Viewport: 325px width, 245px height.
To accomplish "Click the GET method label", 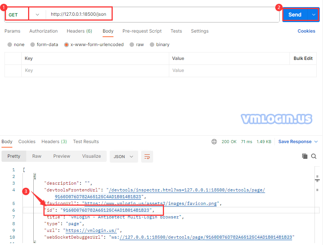I will point(13,15).
